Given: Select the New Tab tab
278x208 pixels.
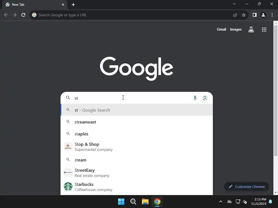Looking at the screenshot, I should click(34, 5).
